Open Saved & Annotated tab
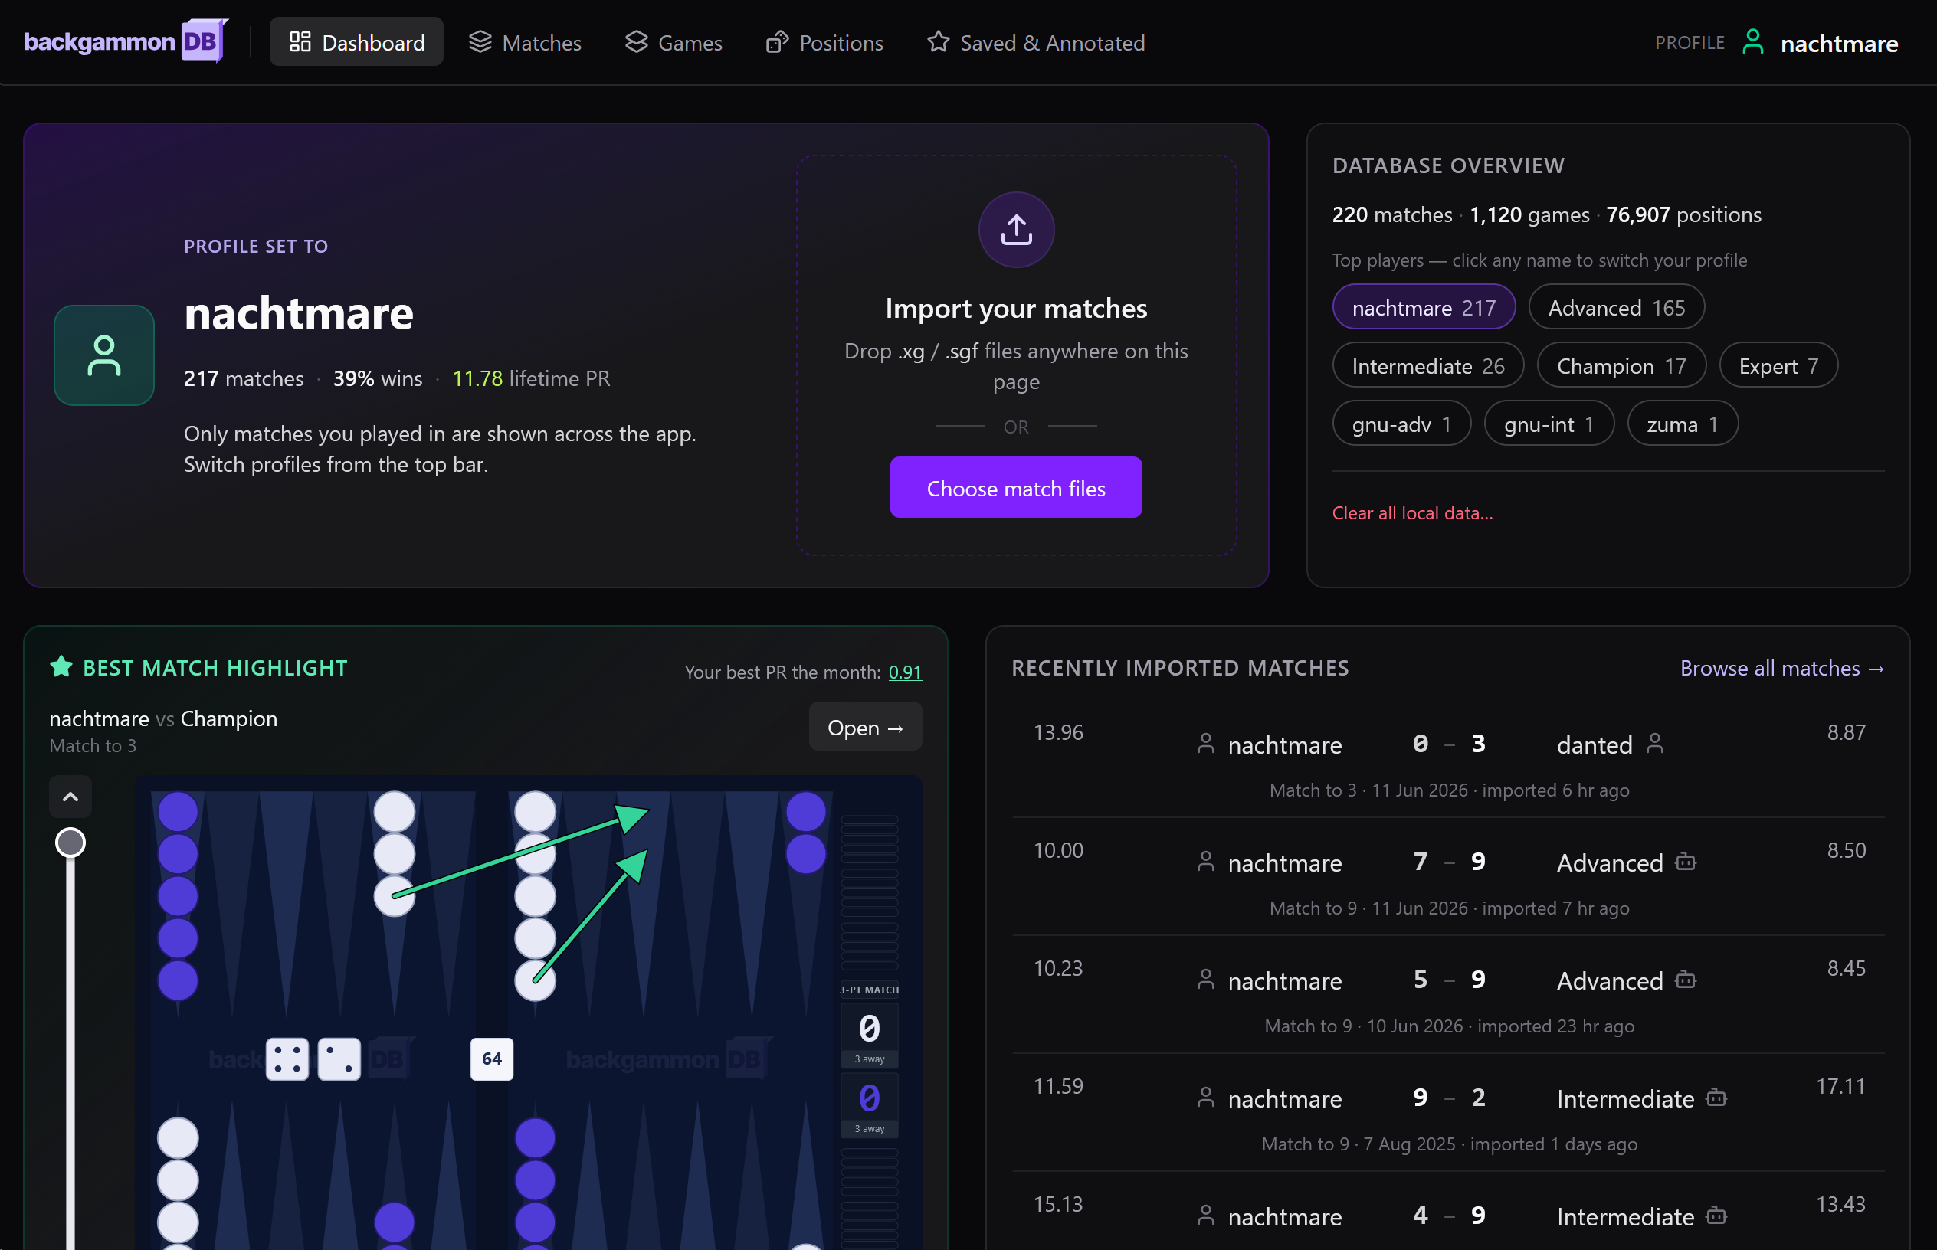The height and width of the screenshot is (1250, 1937). [x=1036, y=42]
